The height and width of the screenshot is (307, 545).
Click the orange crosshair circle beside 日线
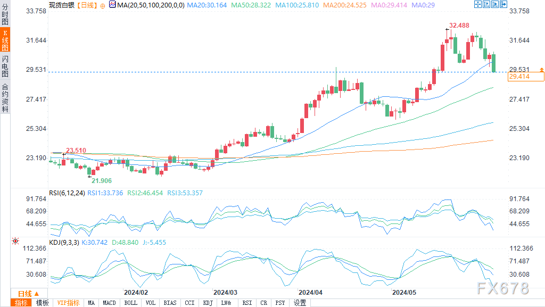coord(102,5)
